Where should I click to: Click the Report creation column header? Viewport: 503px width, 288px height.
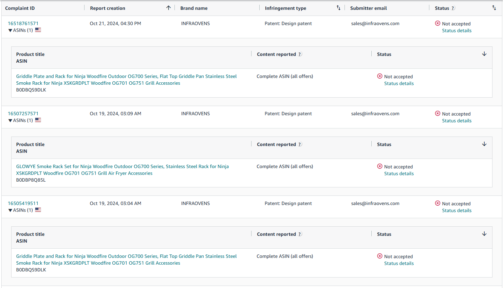coord(108,8)
